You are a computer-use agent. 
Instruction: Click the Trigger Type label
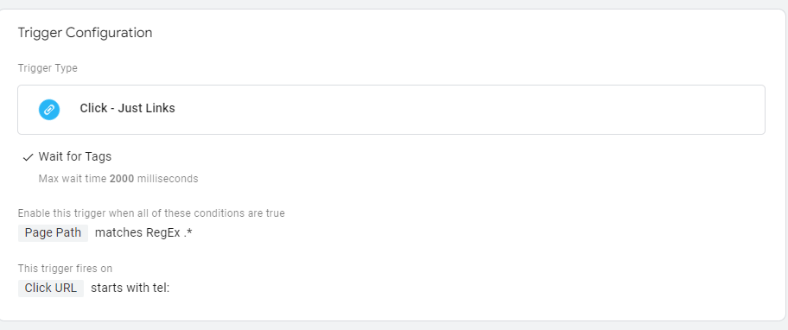(x=48, y=68)
